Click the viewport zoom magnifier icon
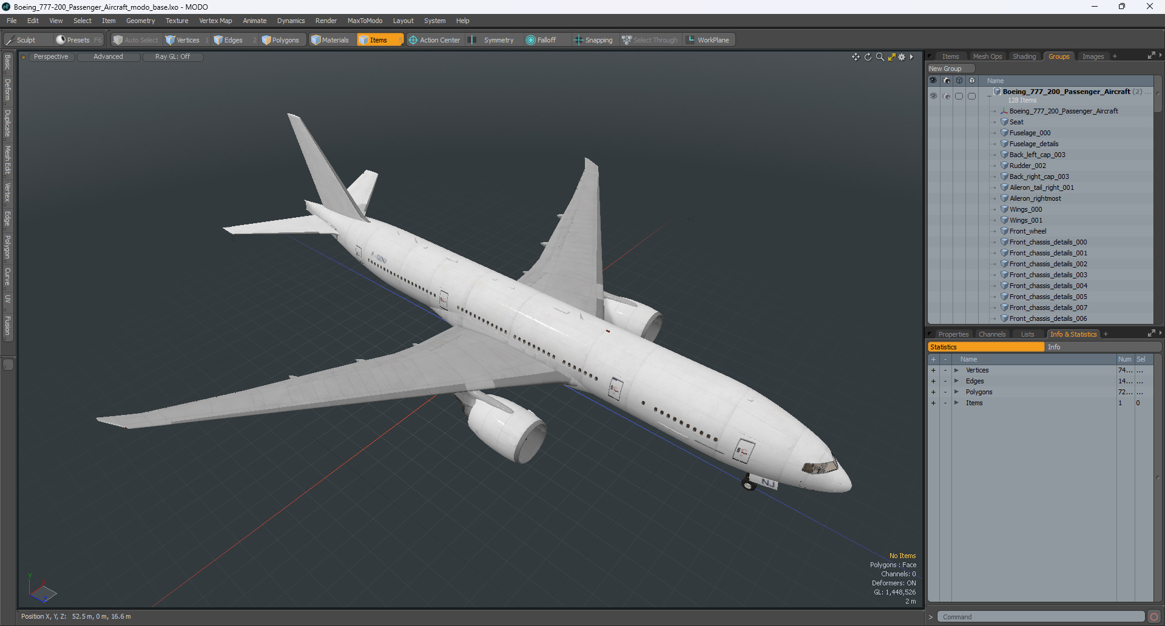 [880, 57]
